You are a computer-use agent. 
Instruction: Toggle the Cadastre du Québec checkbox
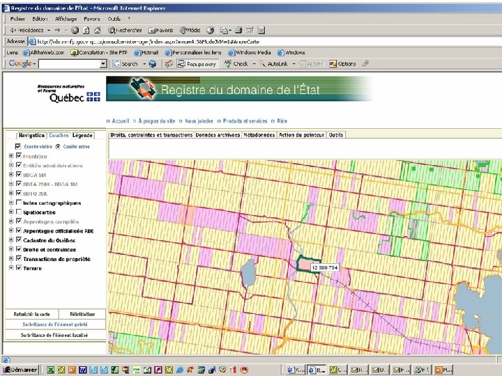(19, 240)
